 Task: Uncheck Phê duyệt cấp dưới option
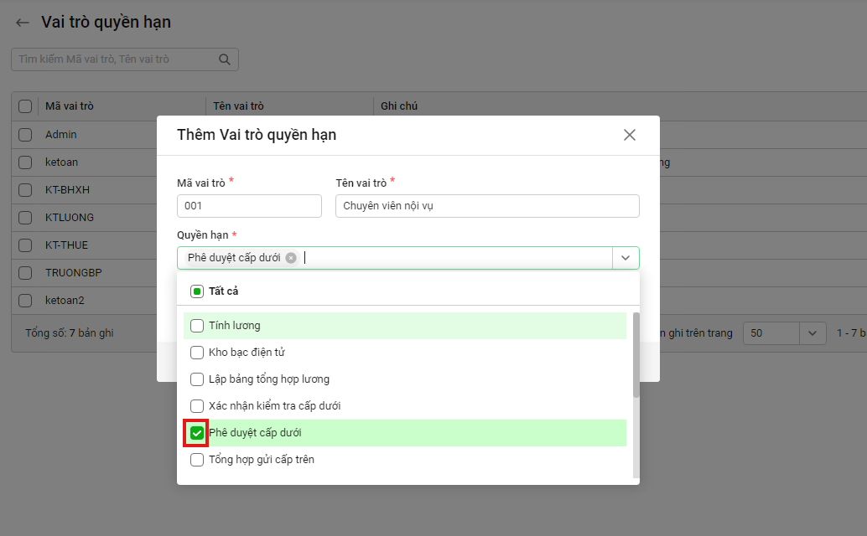click(x=197, y=433)
